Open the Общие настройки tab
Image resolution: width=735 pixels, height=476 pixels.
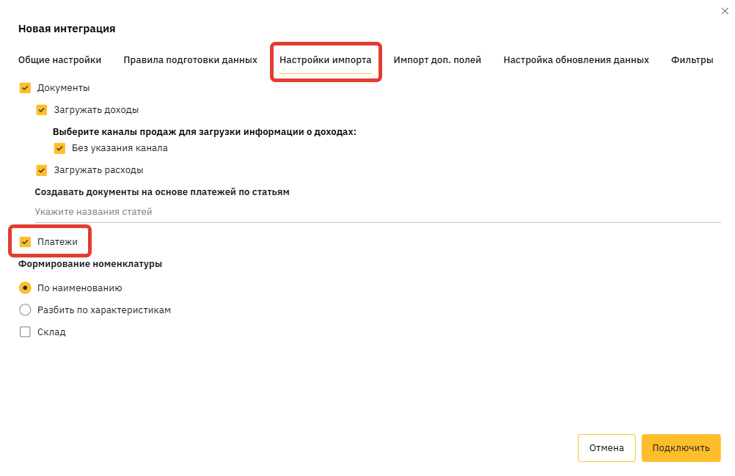pyautogui.click(x=59, y=60)
